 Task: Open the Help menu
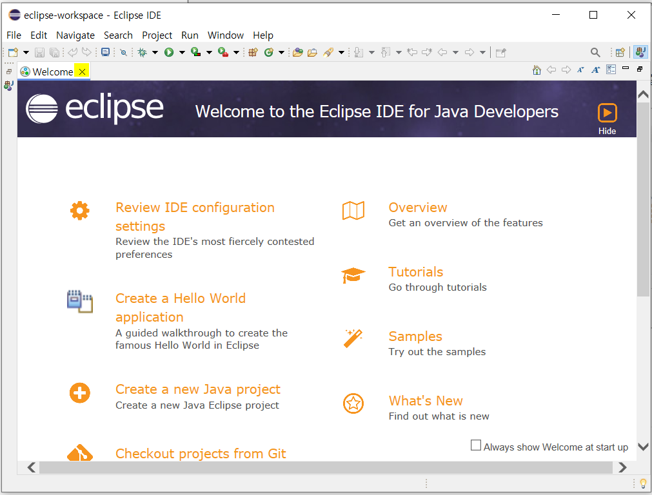(x=262, y=35)
